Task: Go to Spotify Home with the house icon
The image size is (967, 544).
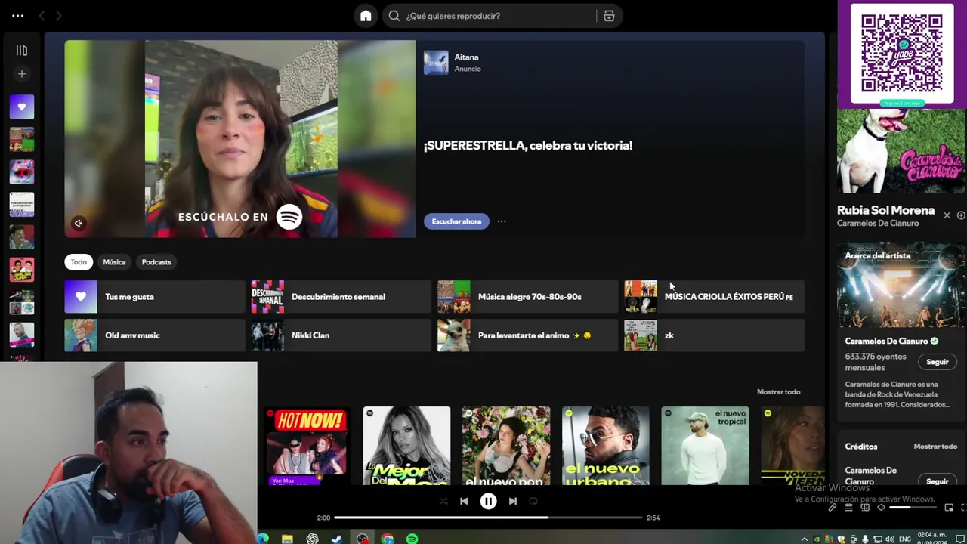Action: coord(366,16)
